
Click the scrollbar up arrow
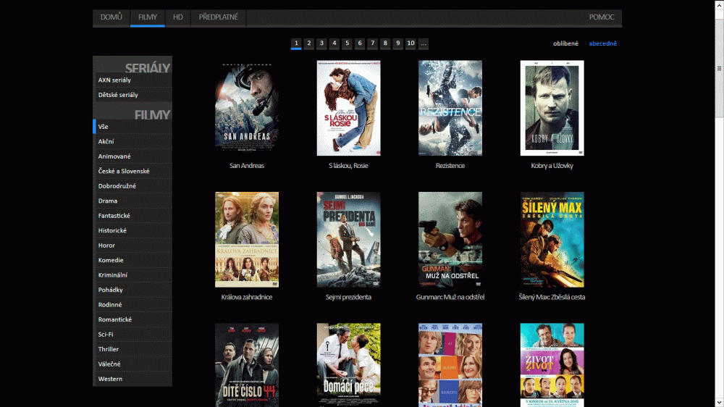(720, 4)
